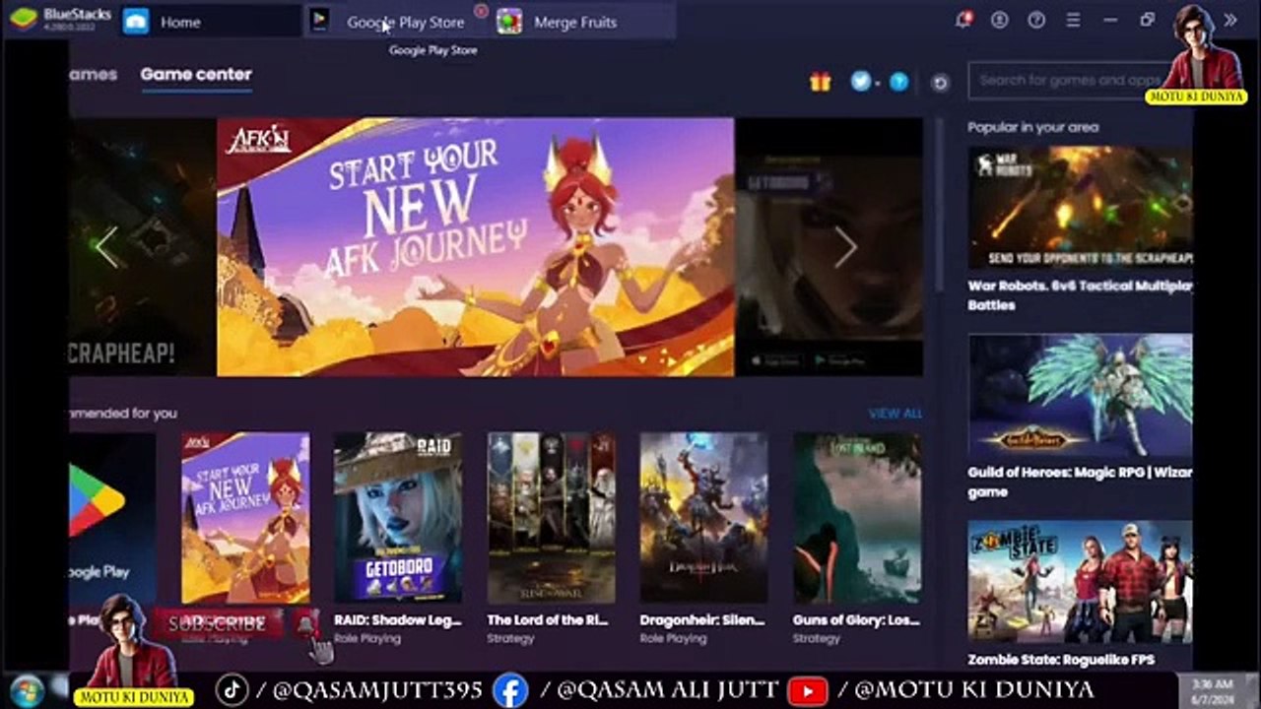The image size is (1261, 709).
Task: Click the 'Guns of Glory: Los...' title text
Action: click(856, 620)
